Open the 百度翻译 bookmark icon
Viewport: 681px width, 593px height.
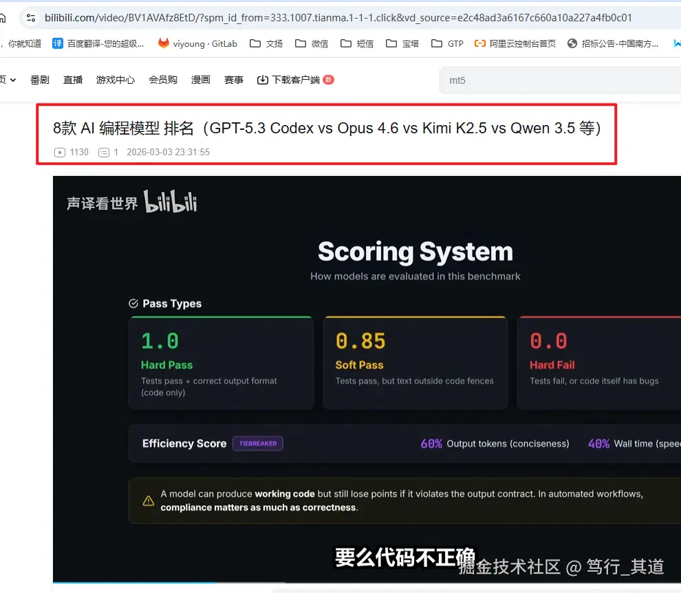pos(56,43)
